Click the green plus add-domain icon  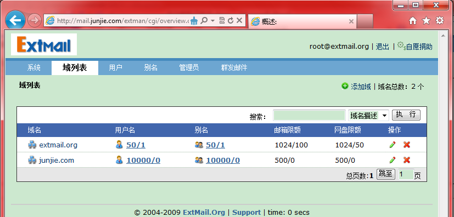pos(345,86)
